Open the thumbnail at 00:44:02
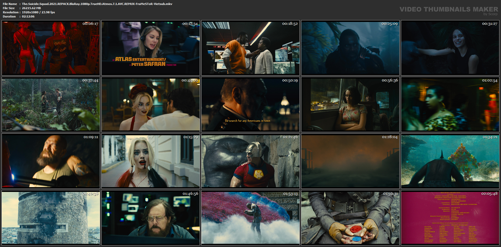Screen dimensions: 501x247 point(151,104)
